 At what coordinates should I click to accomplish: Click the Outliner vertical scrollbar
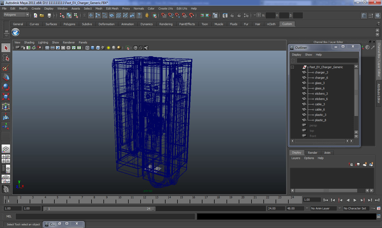(356, 93)
